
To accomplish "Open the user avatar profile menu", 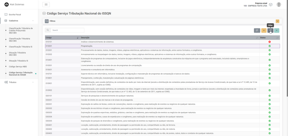I will point(279,4).
